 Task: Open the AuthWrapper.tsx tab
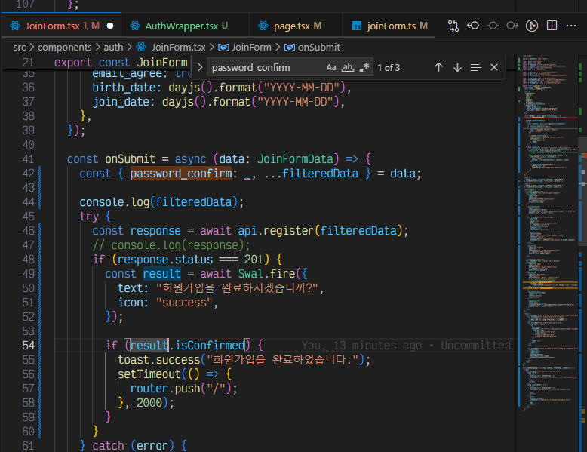pyautogui.click(x=186, y=26)
